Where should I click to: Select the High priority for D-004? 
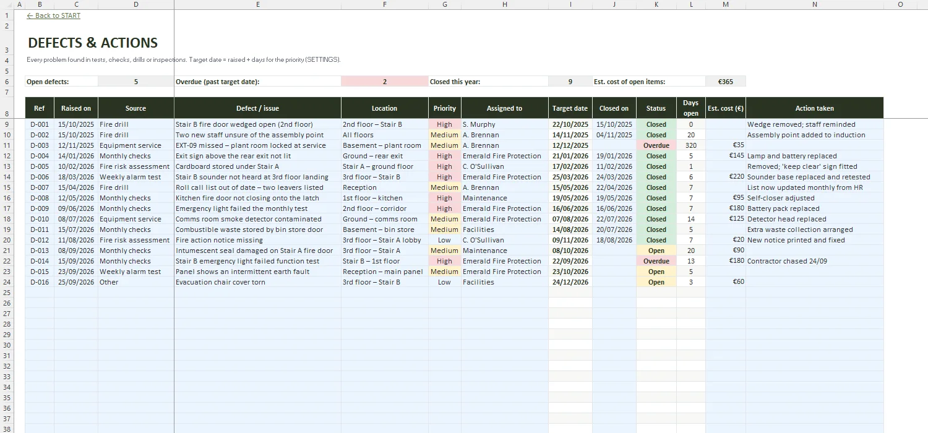(x=445, y=156)
